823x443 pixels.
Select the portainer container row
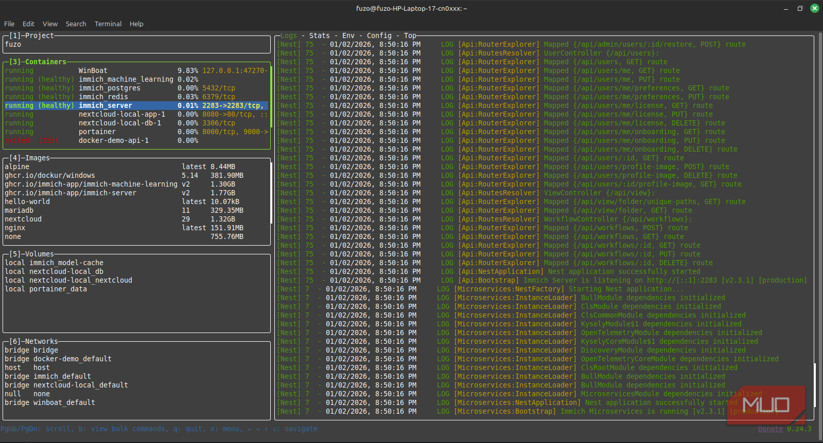coord(136,132)
